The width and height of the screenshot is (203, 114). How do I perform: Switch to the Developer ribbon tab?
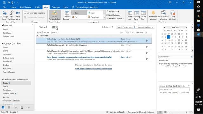pos(56,7)
